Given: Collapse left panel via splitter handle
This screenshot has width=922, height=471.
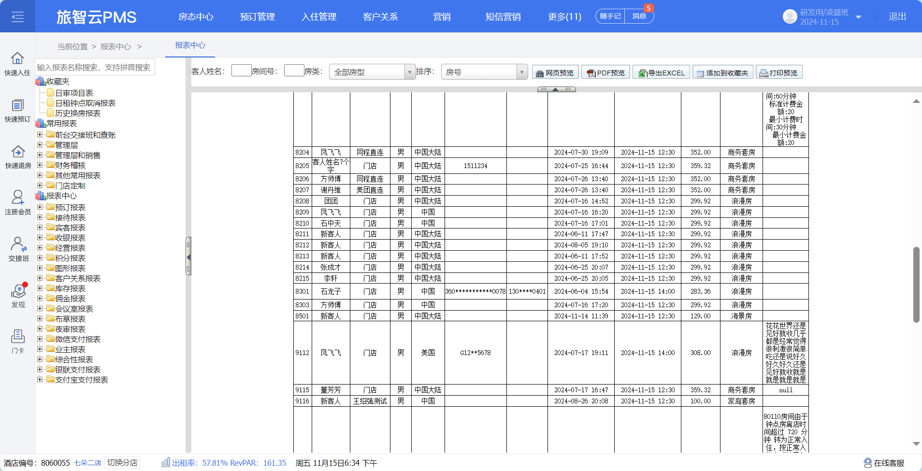Looking at the screenshot, I should pyautogui.click(x=188, y=257).
